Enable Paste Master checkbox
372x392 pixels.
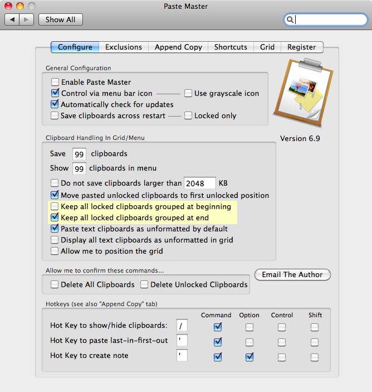click(x=55, y=83)
